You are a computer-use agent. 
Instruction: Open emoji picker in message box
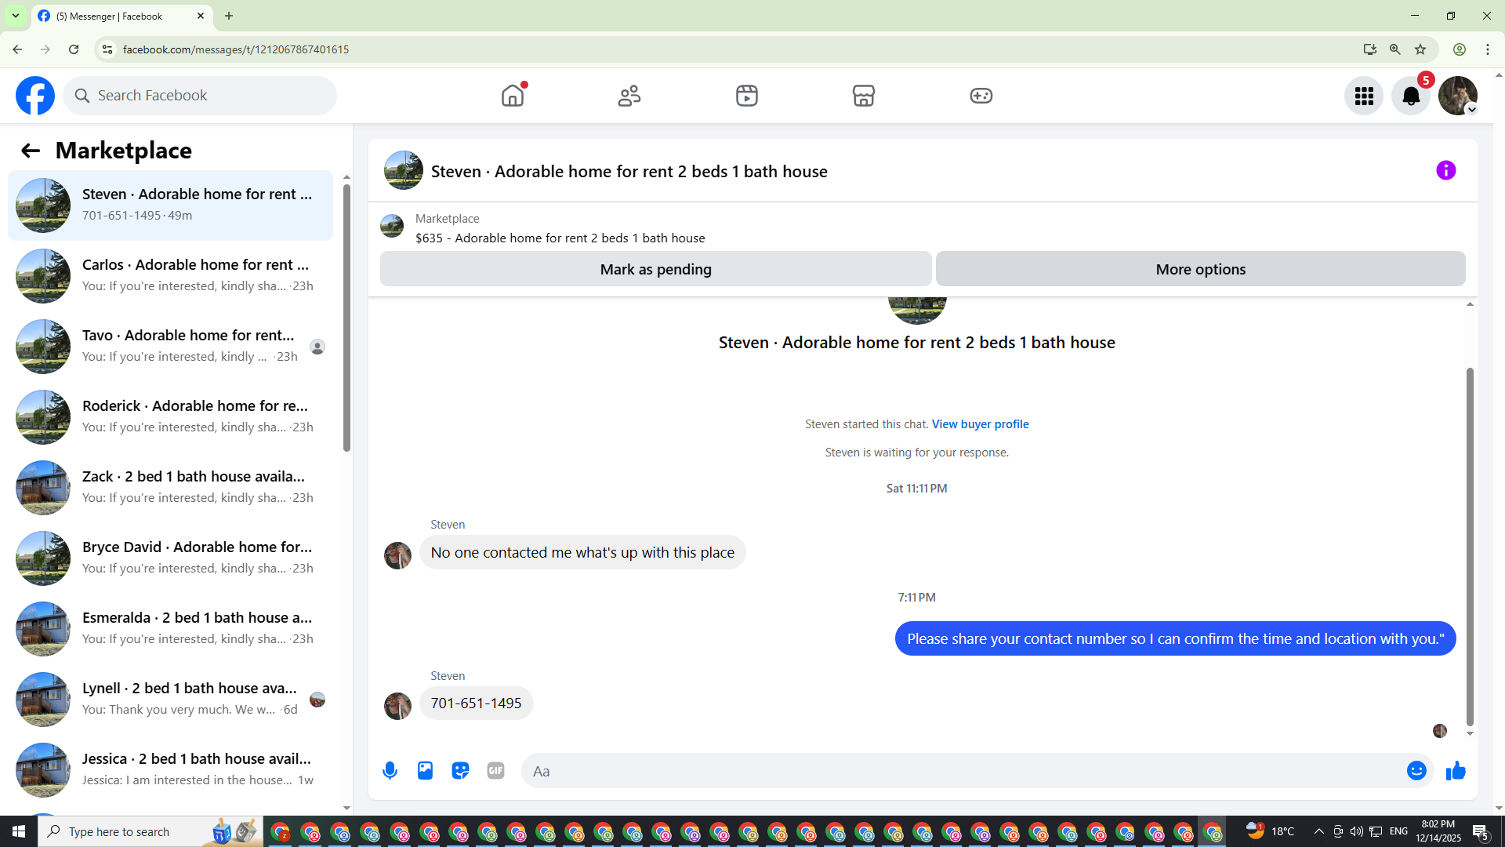coord(1416,771)
